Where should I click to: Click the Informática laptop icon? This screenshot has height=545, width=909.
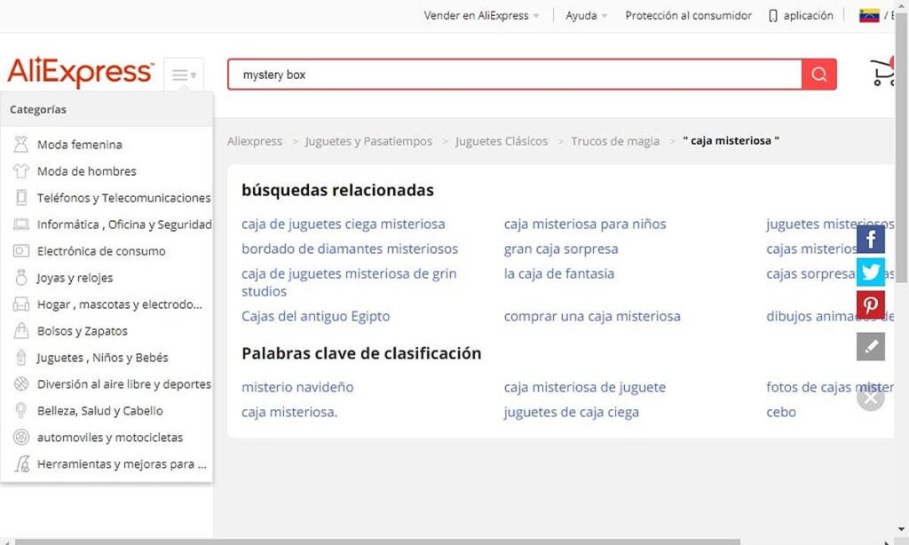tap(21, 225)
